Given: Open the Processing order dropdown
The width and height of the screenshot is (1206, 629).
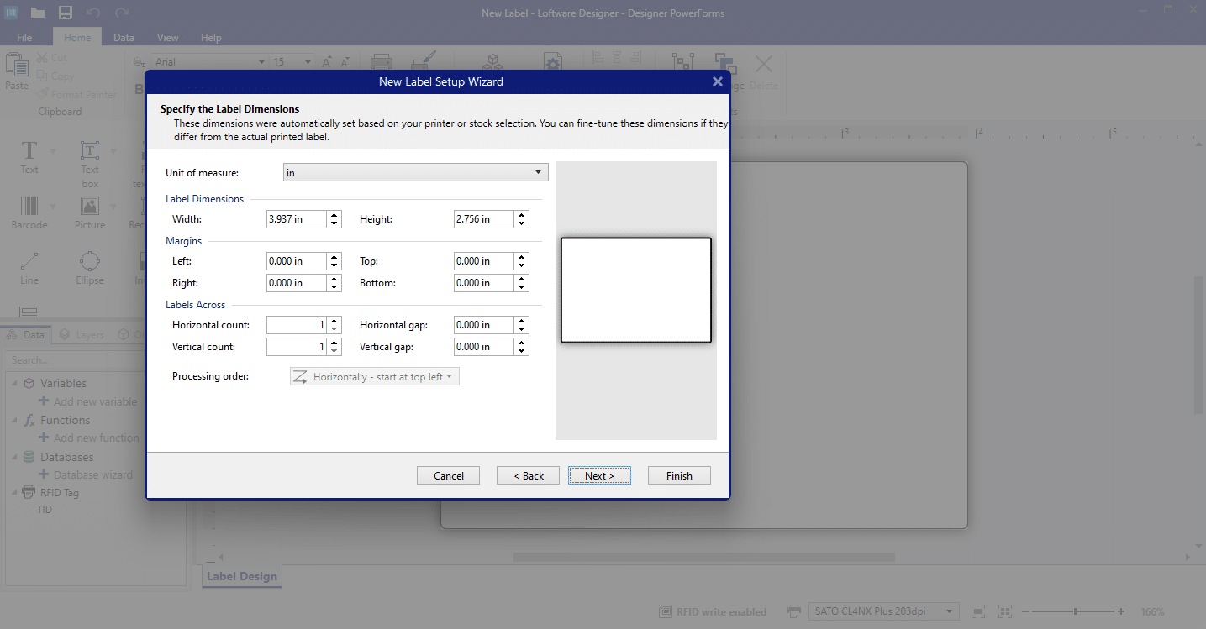Looking at the screenshot, I should point(450,375).
